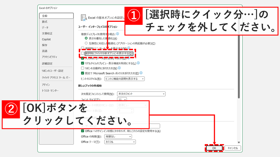The width and height of the screenshot is (280, 157).
Task: Open the データ options category
Action: click(x=45, y=28)
